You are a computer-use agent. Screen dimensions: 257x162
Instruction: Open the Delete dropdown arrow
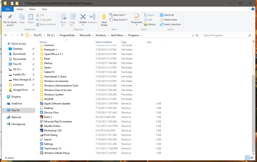(x=83, y=25)
